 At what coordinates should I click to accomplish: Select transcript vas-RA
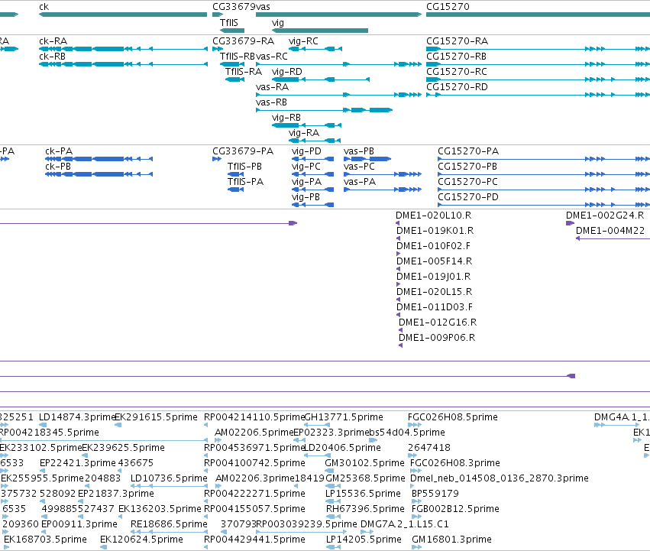338,95
